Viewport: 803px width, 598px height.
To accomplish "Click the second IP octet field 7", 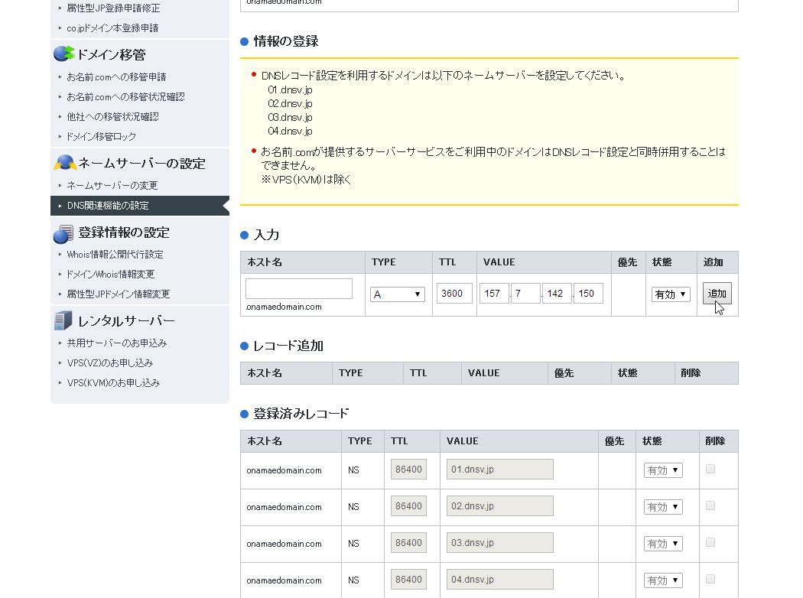I will coord(525,294).
